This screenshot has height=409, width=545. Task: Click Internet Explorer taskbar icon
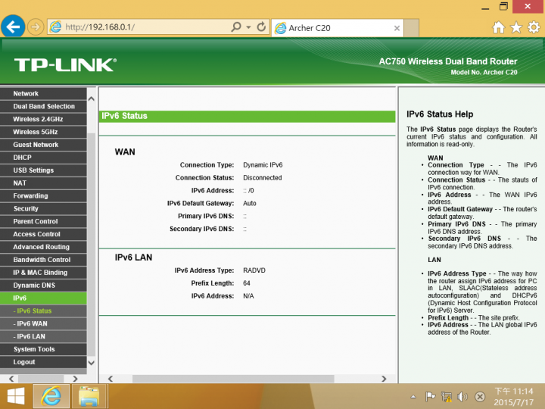coord(51,396)
